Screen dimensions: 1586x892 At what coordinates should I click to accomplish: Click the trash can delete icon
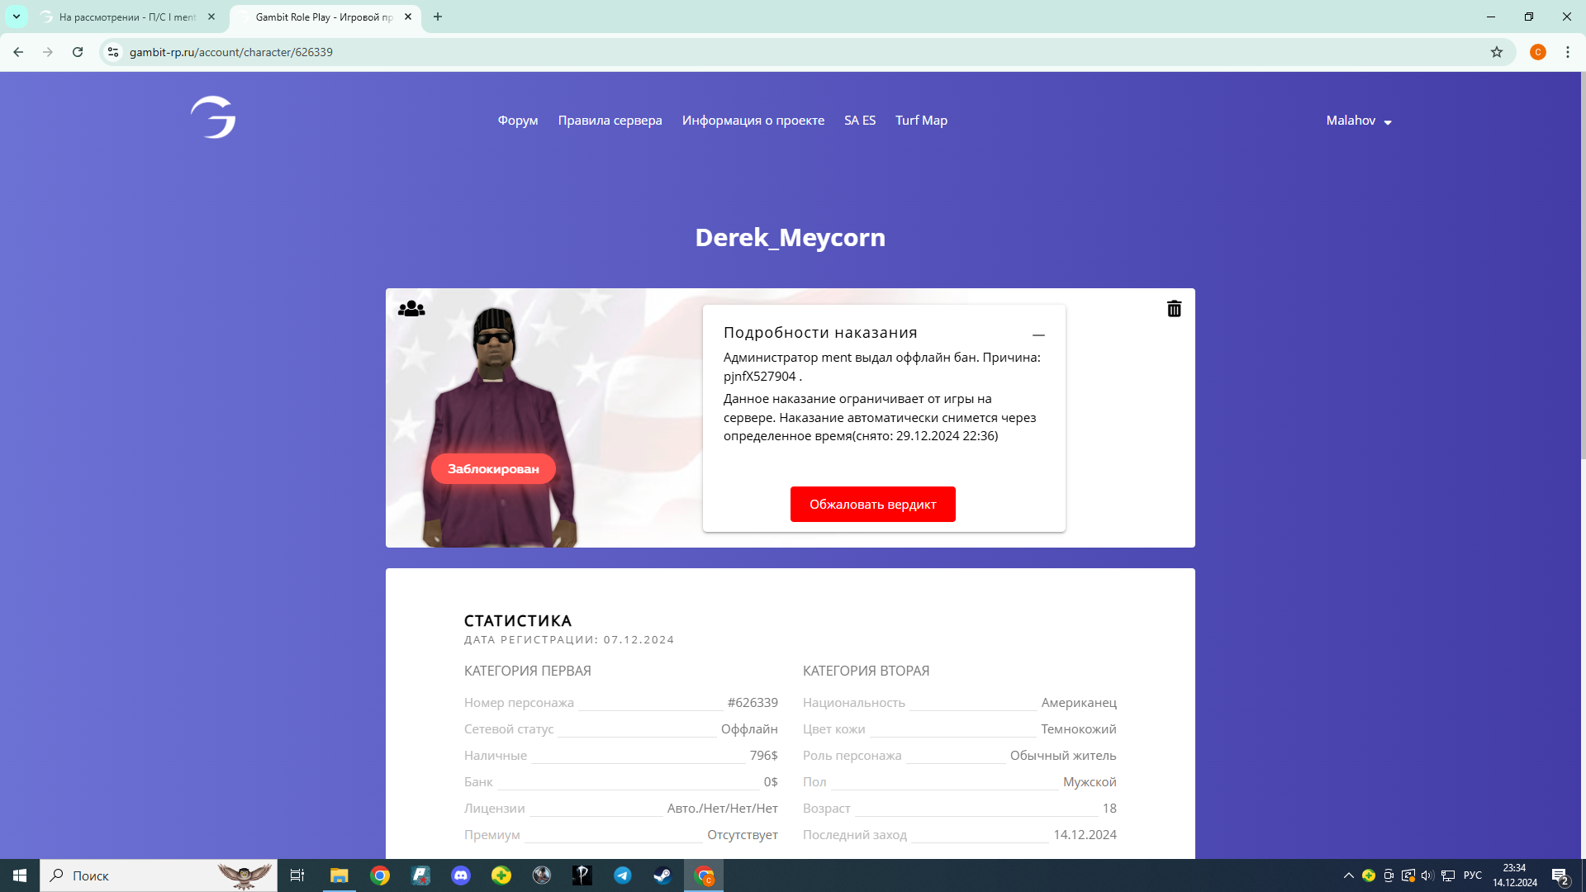(x=1174, y=309)
